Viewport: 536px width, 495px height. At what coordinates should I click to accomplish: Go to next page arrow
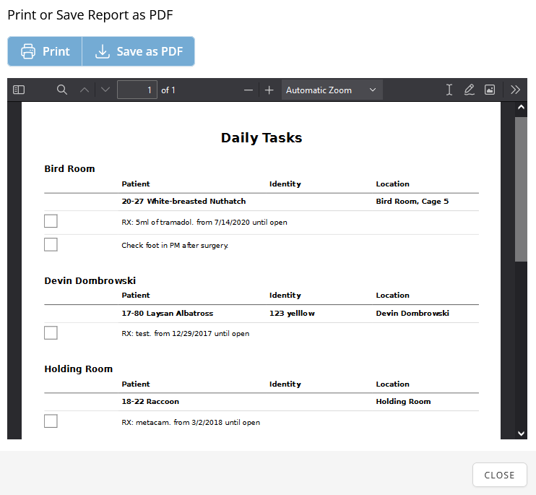point(105,90)
